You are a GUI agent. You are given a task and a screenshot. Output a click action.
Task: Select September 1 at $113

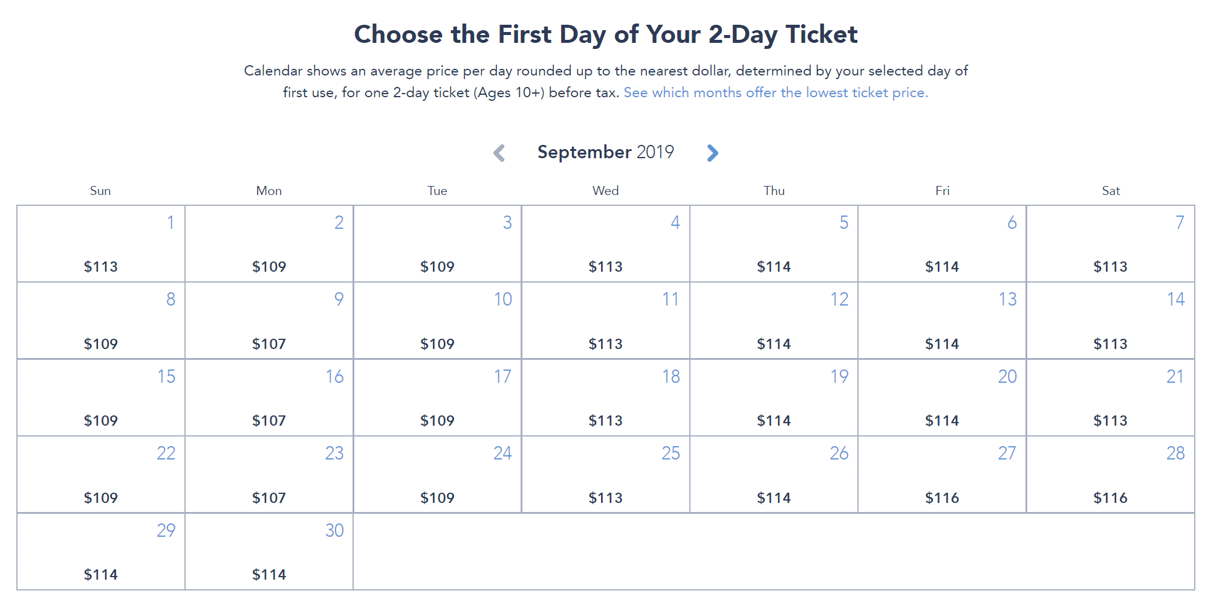[101, 244]
